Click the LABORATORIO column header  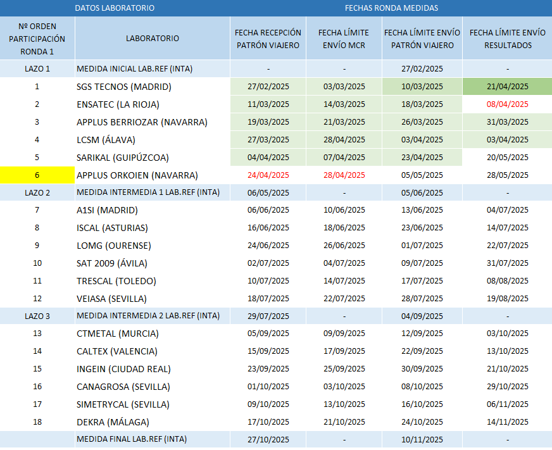coord(153,39)
